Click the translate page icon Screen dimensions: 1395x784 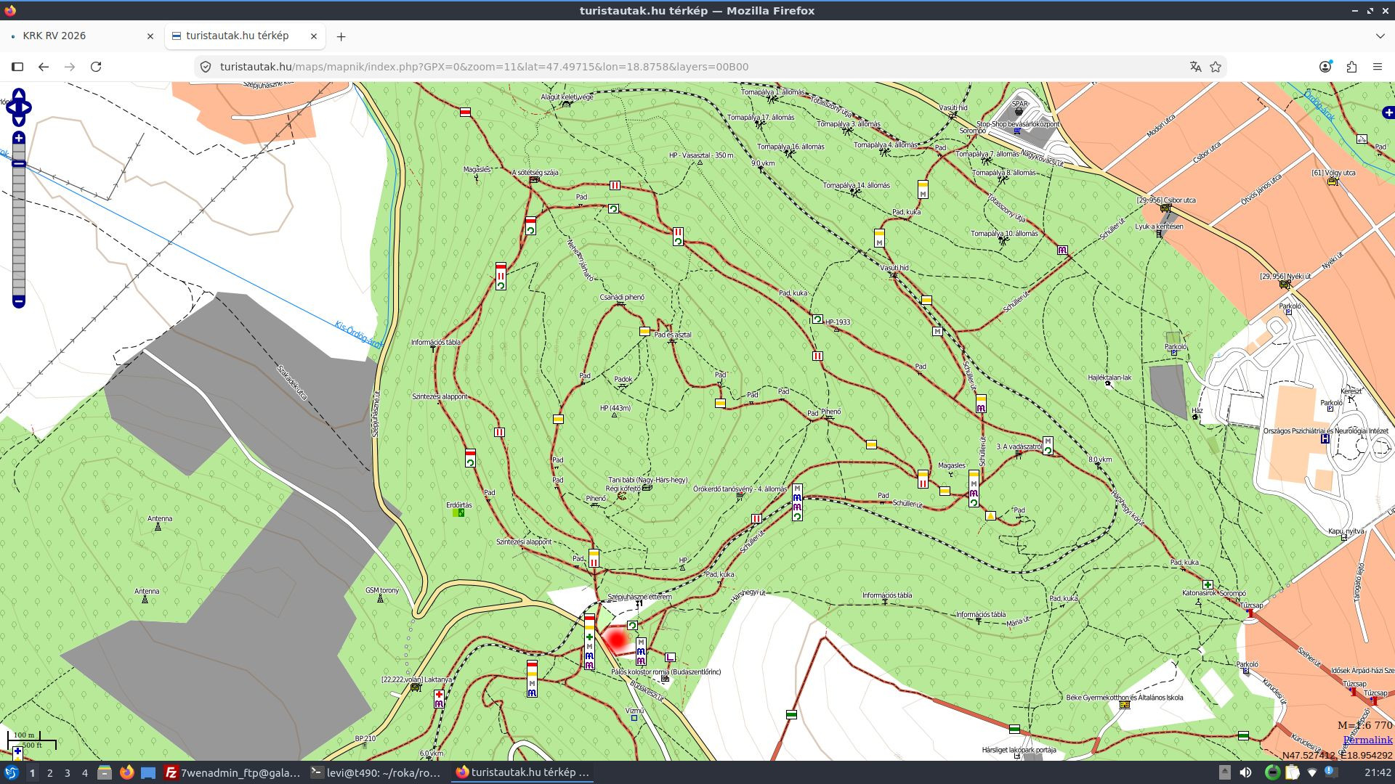(1195, 67)
